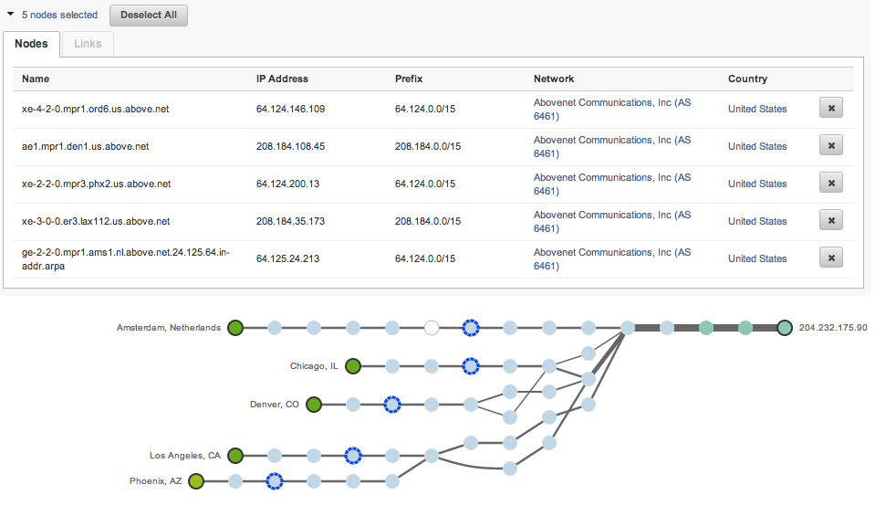Remove the xe-2-2-0.mpr3.phx2 node row
The height and width of the screenshot is (516, 886).
click(830, 184)
